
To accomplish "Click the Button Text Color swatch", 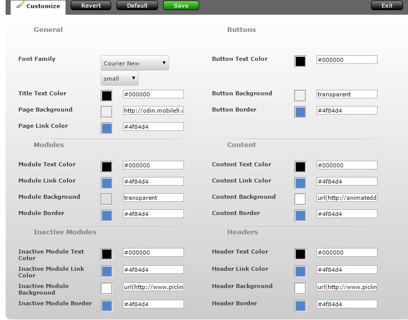I will (x=300, y=61).
